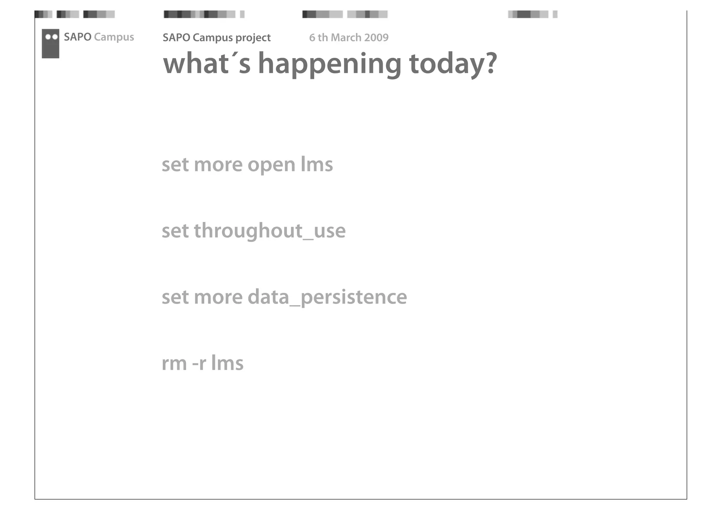The image size is (722, 510).
Task: Click the blurred label at the top right
Action: 532,14
